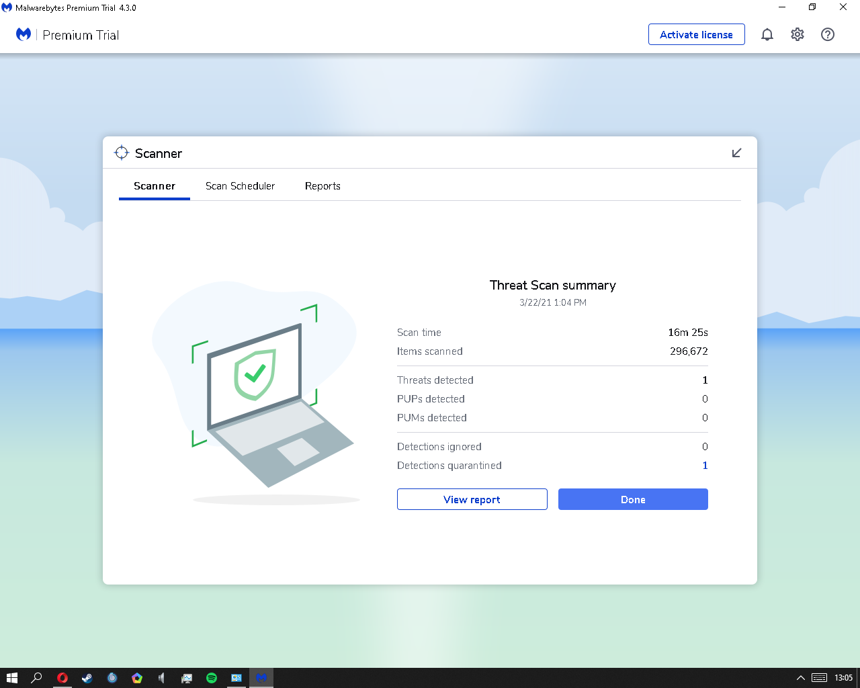The image size is (860, 688).
Task: Click the scan time value '16m 25s'
Action: pos(688,333)
